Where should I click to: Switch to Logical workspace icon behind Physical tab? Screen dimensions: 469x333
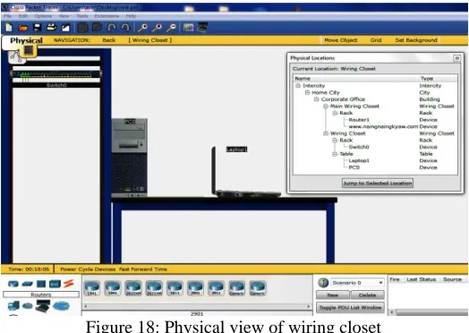(15, 56)
